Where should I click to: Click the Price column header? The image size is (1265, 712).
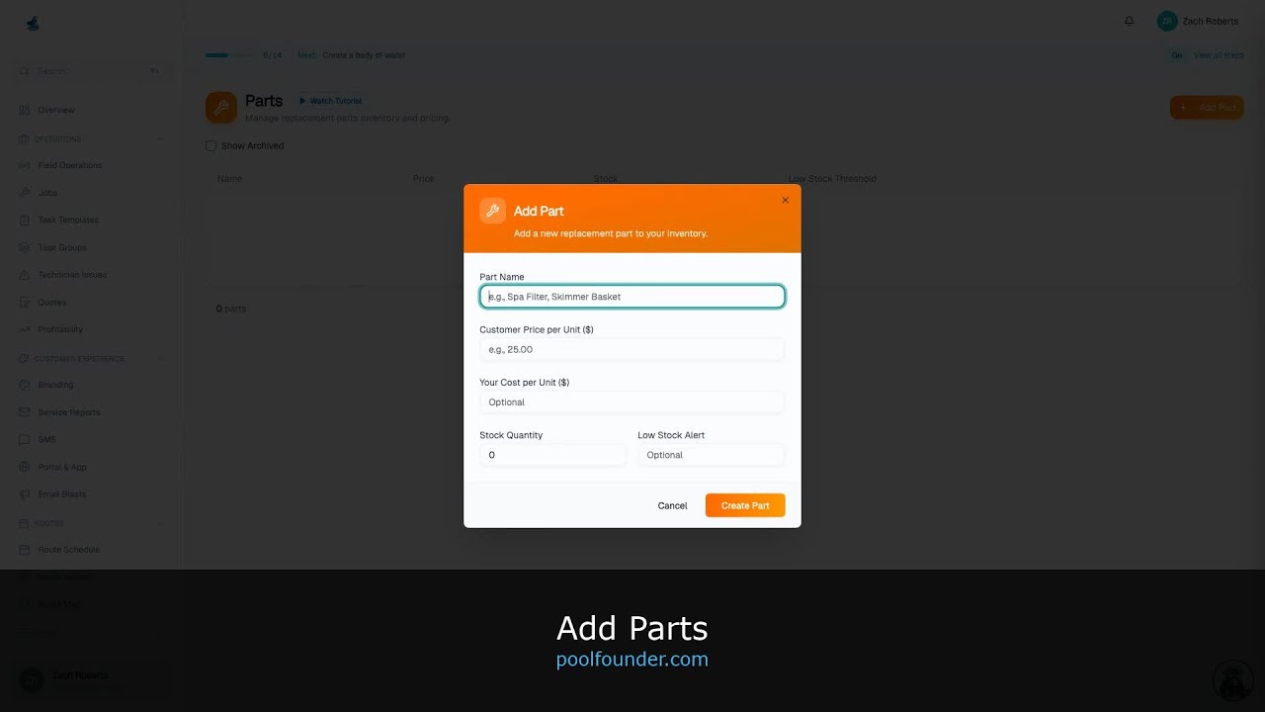[x=424, y=179]
